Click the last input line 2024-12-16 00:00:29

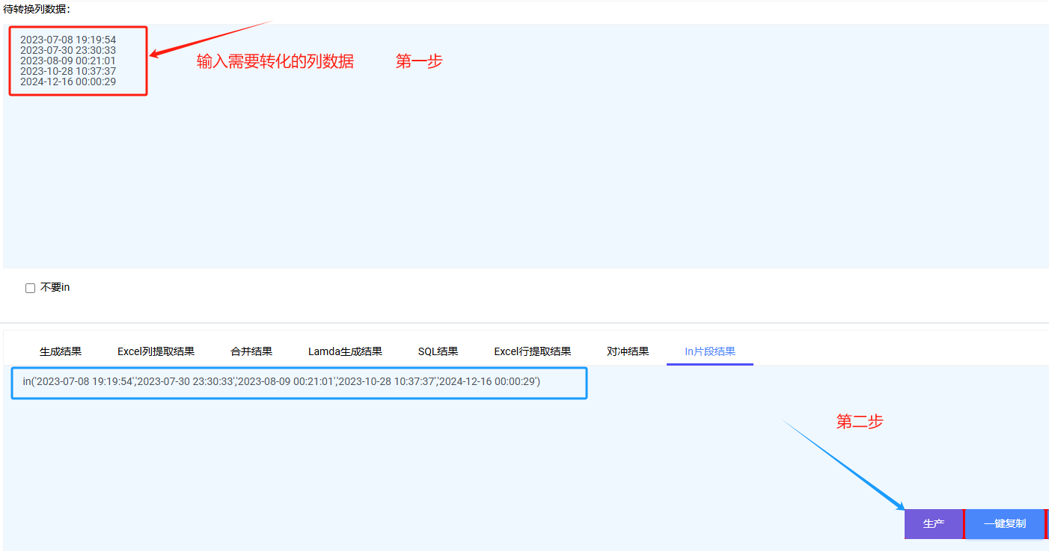click(x=68, y=81)
